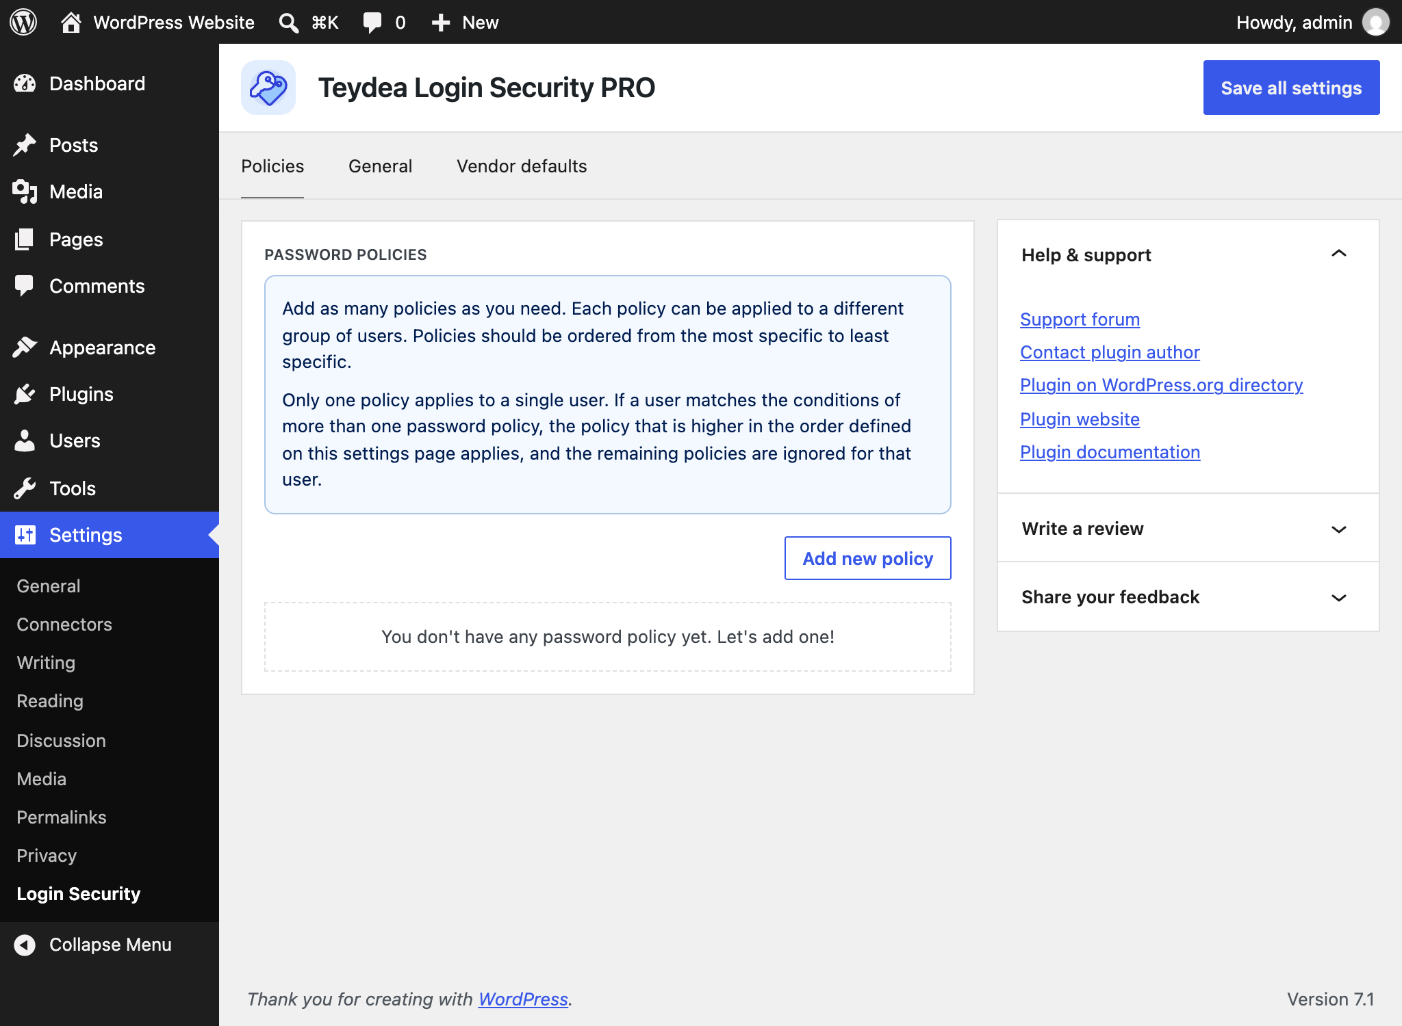
Task: Open the Reading settings submenu
Action: pos(50,701)
